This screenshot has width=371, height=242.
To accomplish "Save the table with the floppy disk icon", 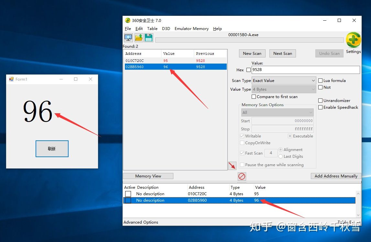I will point(148,38).
